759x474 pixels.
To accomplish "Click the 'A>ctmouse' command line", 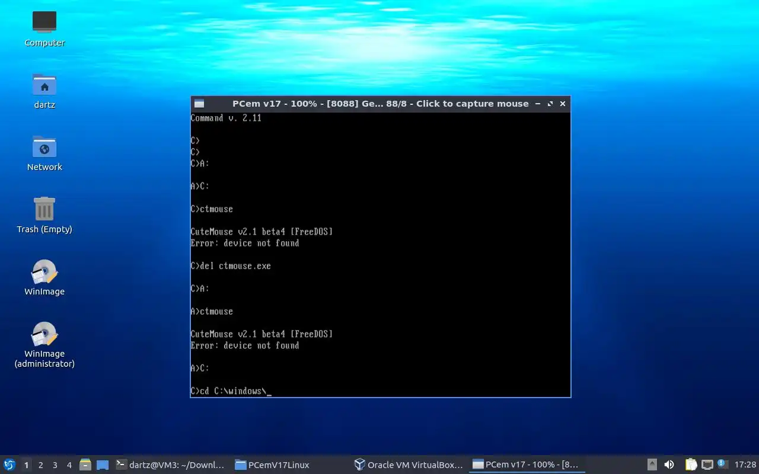I will click(212, 312).
